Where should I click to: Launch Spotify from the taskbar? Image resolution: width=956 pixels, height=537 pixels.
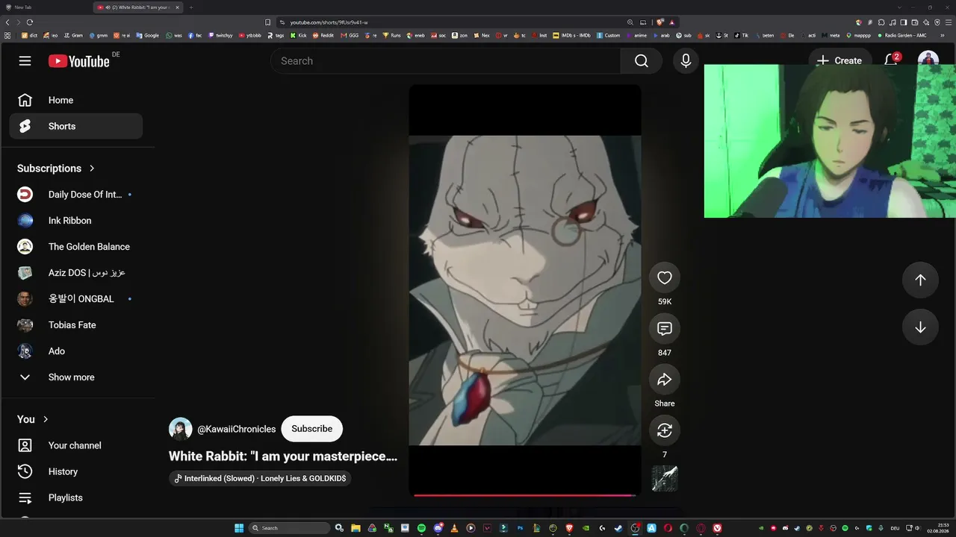pos(421,528)
